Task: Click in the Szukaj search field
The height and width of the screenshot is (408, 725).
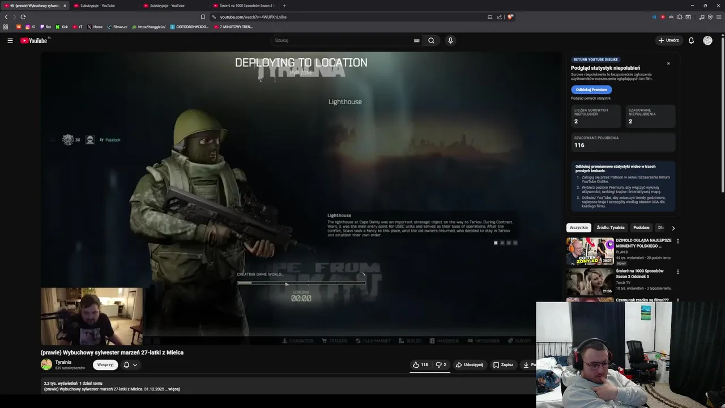Action: click(343, 40)
